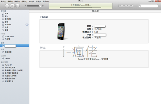The image size is (161, 104).
Task: Skip forward to the next track
Action: tap(17, 6)
